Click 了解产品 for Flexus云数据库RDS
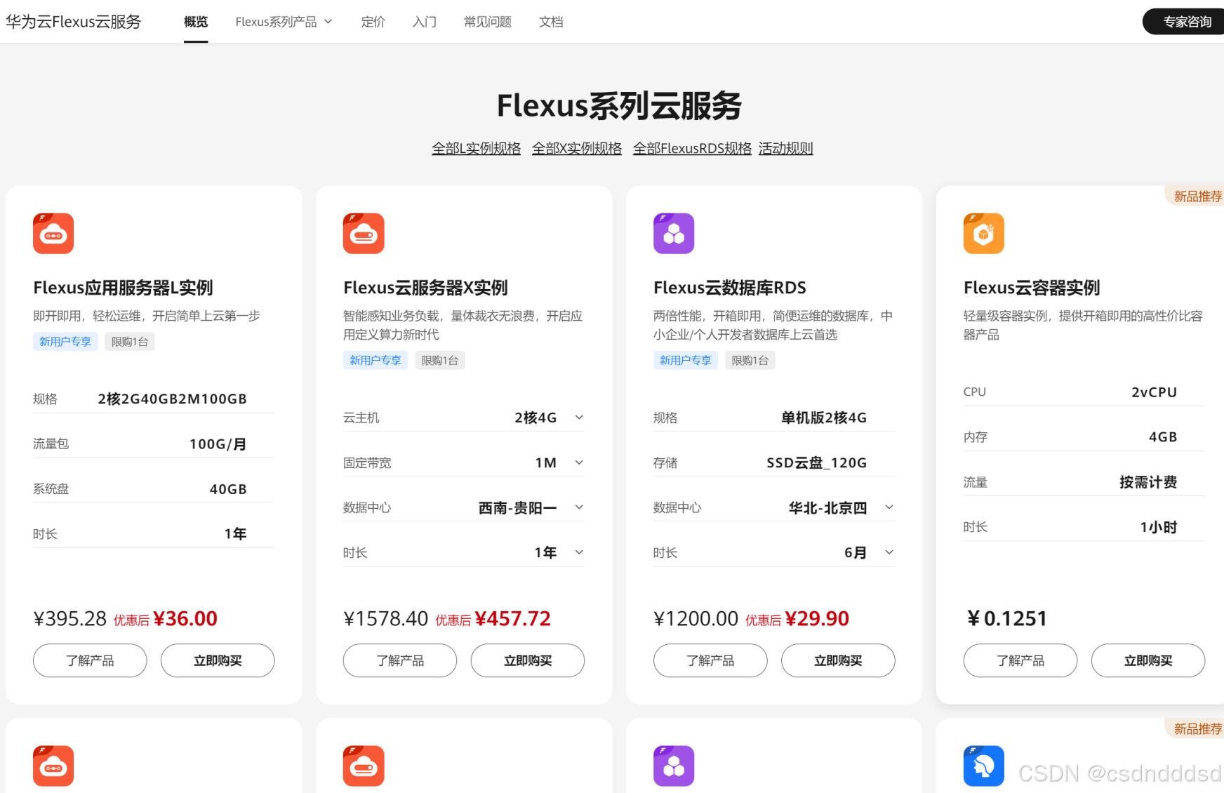This screenshot has height=793, width=1224. 710,660
